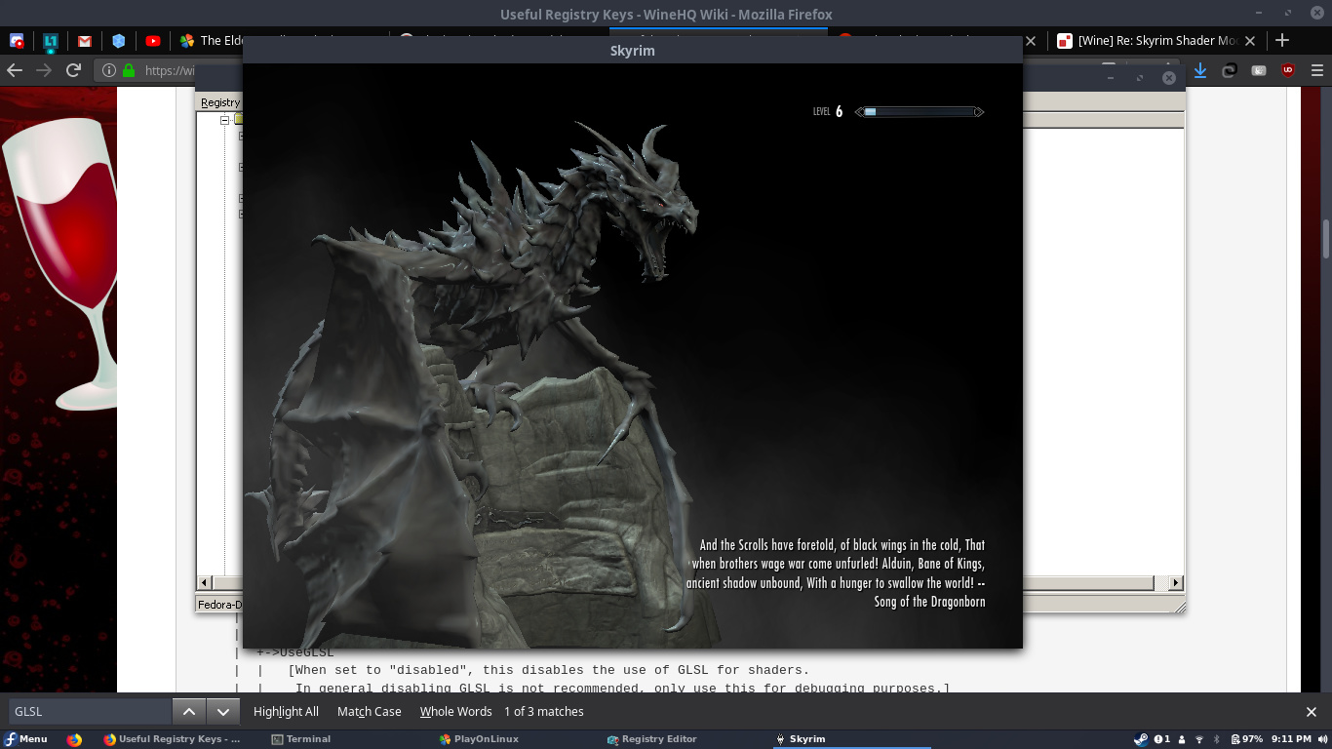This screenshot has width=1332, height=749.
Task: Switch to Terminal in the taskbar
Action: point(302,739)
